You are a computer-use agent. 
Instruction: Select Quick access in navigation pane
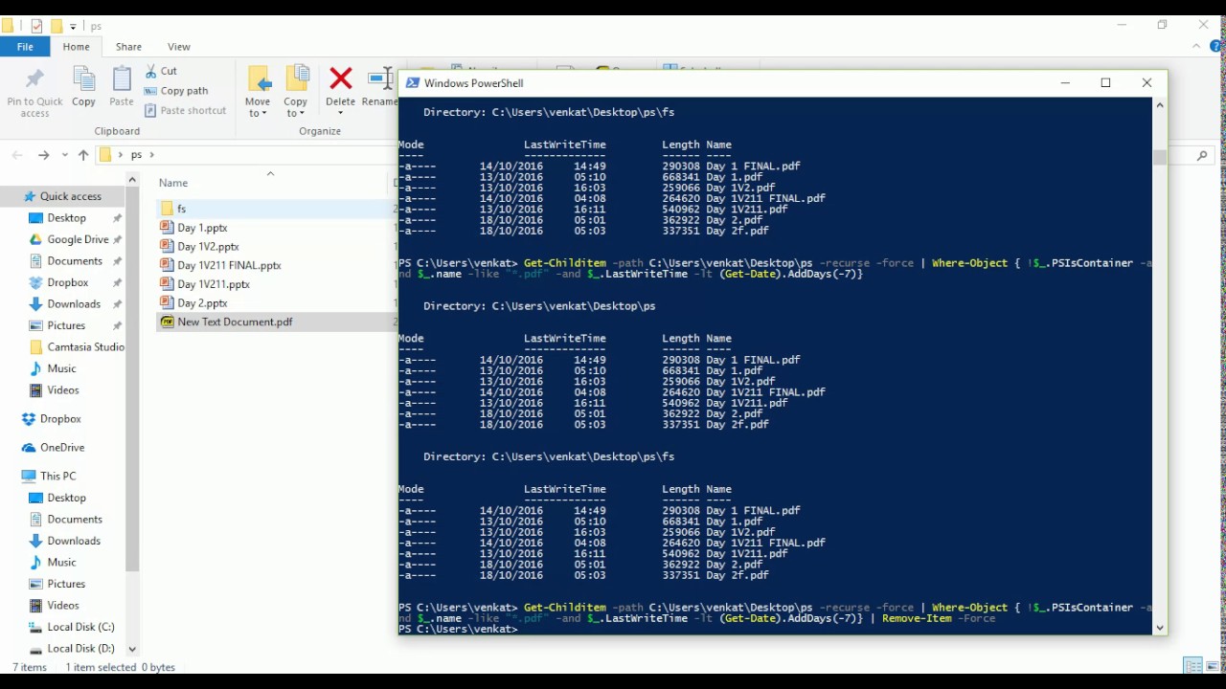pos(70,196)
